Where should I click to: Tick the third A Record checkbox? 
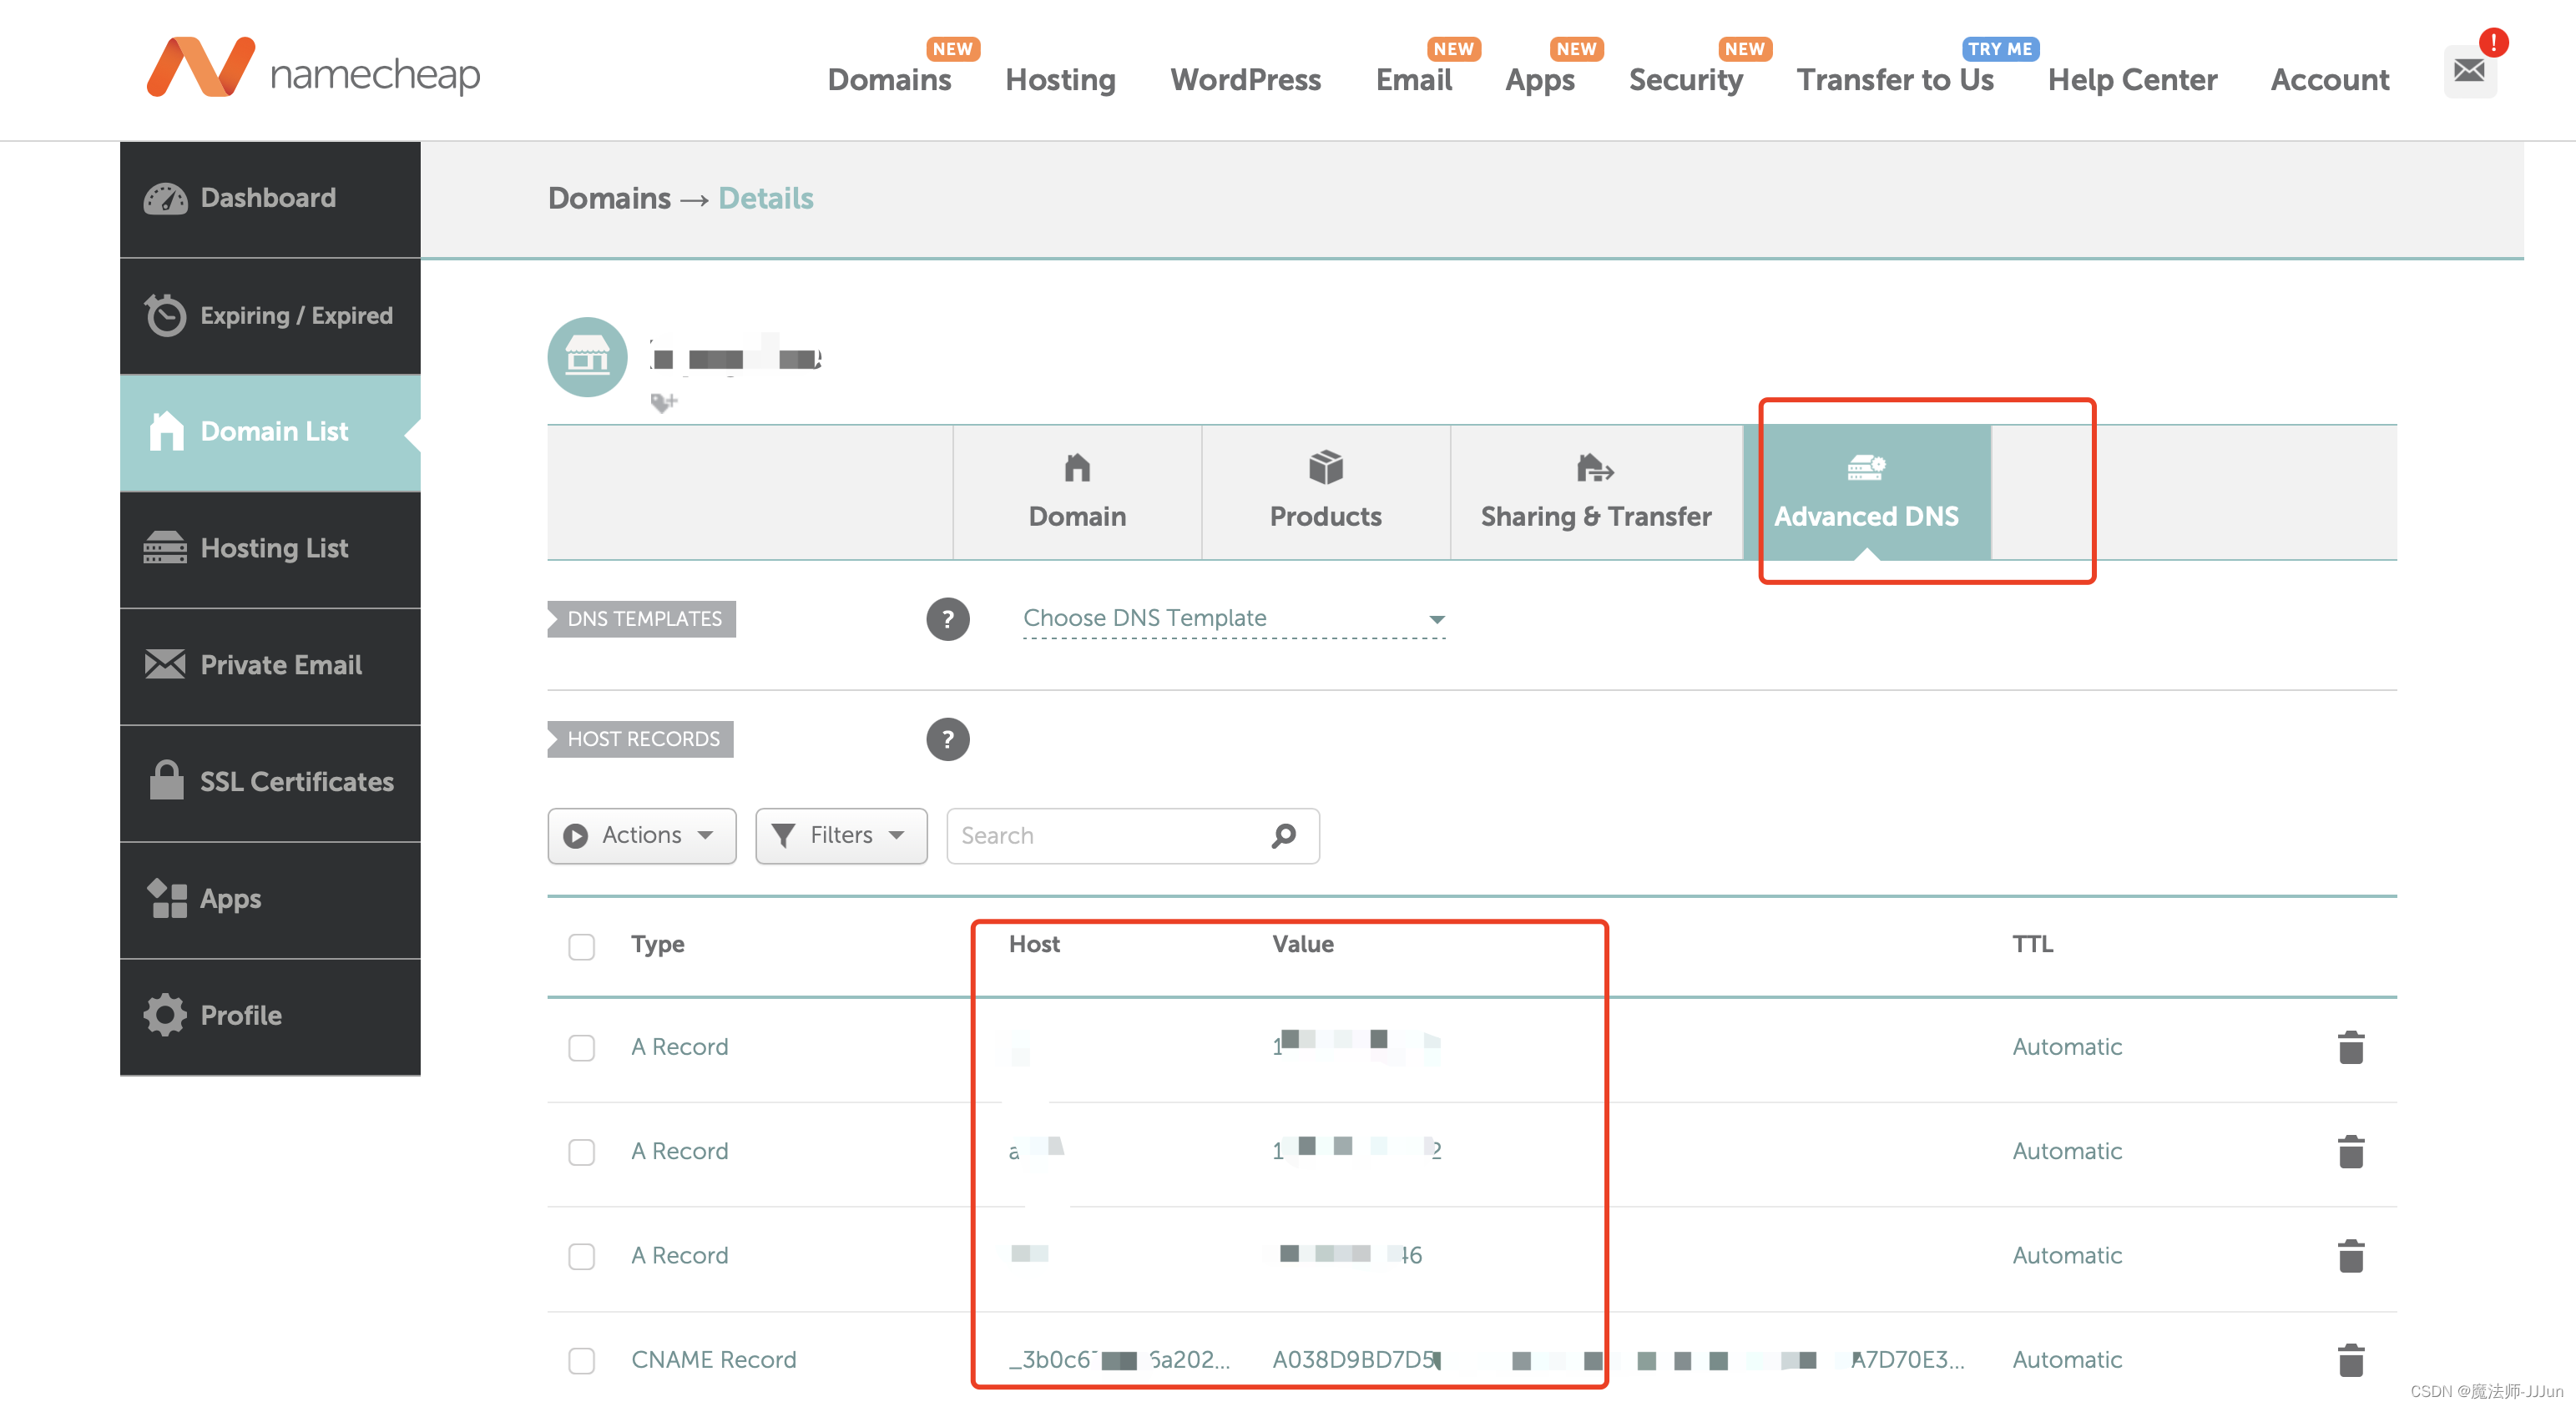(x=581, y=1256)
